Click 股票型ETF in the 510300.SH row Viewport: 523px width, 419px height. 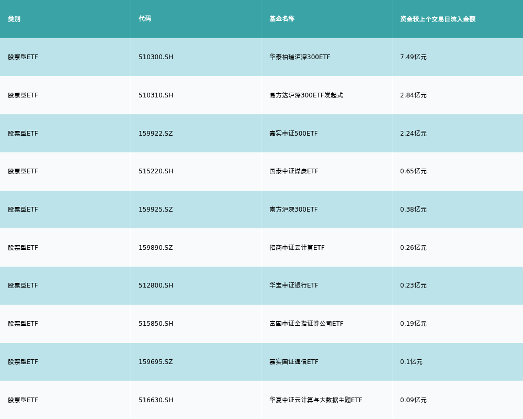tap(23, 57)
